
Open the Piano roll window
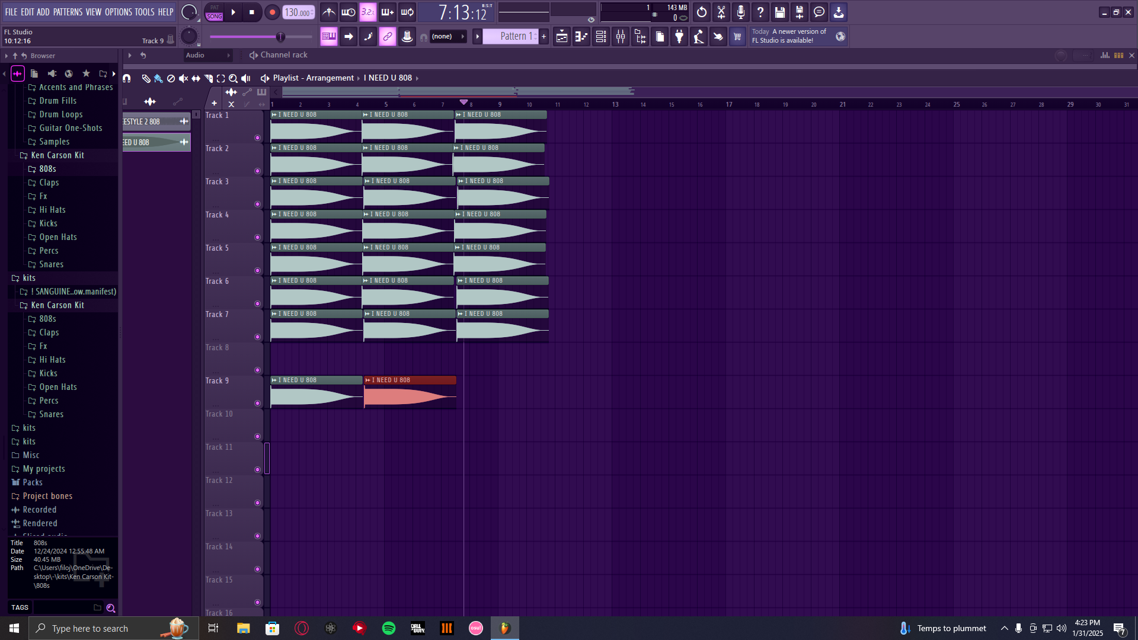pos(581,37)
